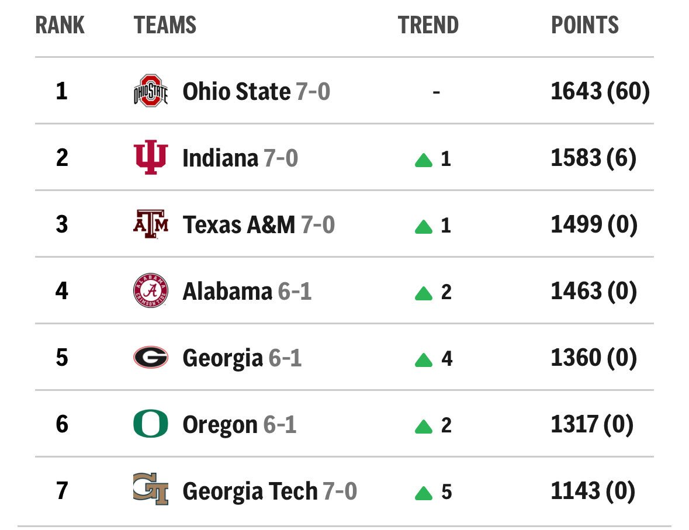Select the Georgia Tech team name
Screen dimensions: 689x530
[x=250, y=491]
